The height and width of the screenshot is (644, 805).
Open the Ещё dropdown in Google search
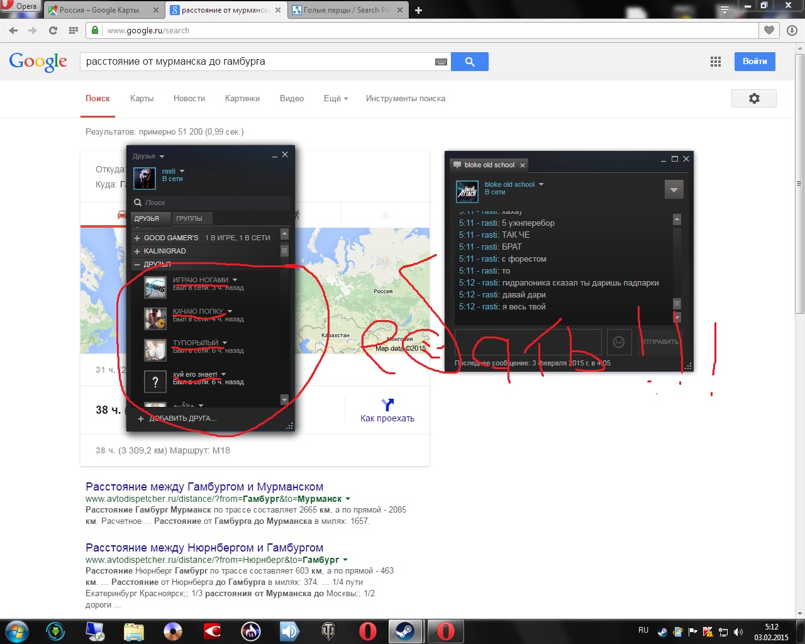(x=336, y=98)
